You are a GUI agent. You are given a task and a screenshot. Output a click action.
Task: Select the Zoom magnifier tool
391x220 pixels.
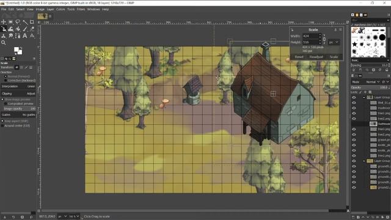4,43
